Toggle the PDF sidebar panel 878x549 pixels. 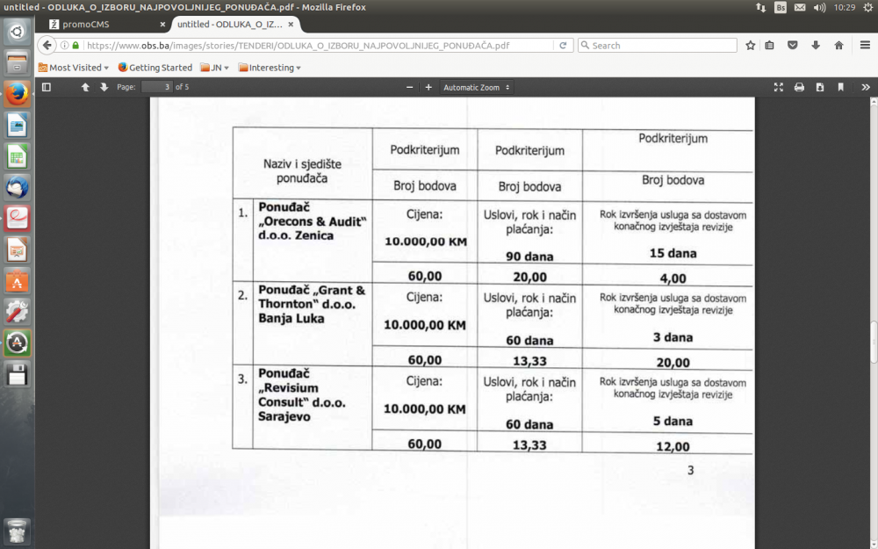click(47, 87)
